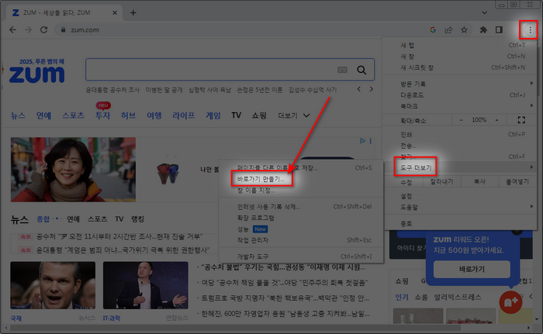
Task: Open 개발자 도구 submenu item
Action: (301, 257)
